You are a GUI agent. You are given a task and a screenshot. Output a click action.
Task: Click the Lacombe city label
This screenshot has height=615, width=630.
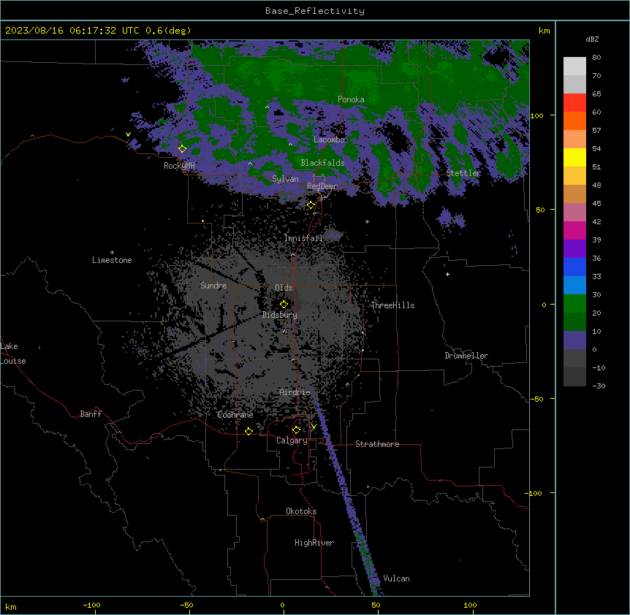pos(329,140)
